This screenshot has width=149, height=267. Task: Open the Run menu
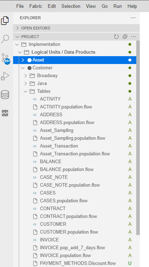tap(118, 6)
